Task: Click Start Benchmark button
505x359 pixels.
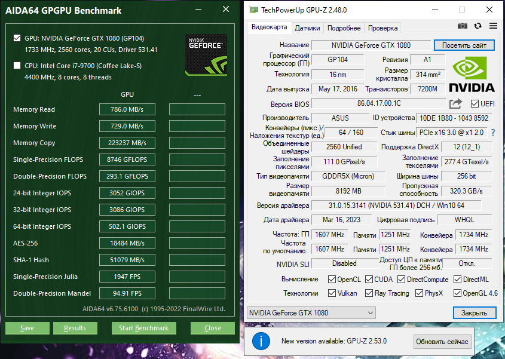Action: click(x=143, y=328)
